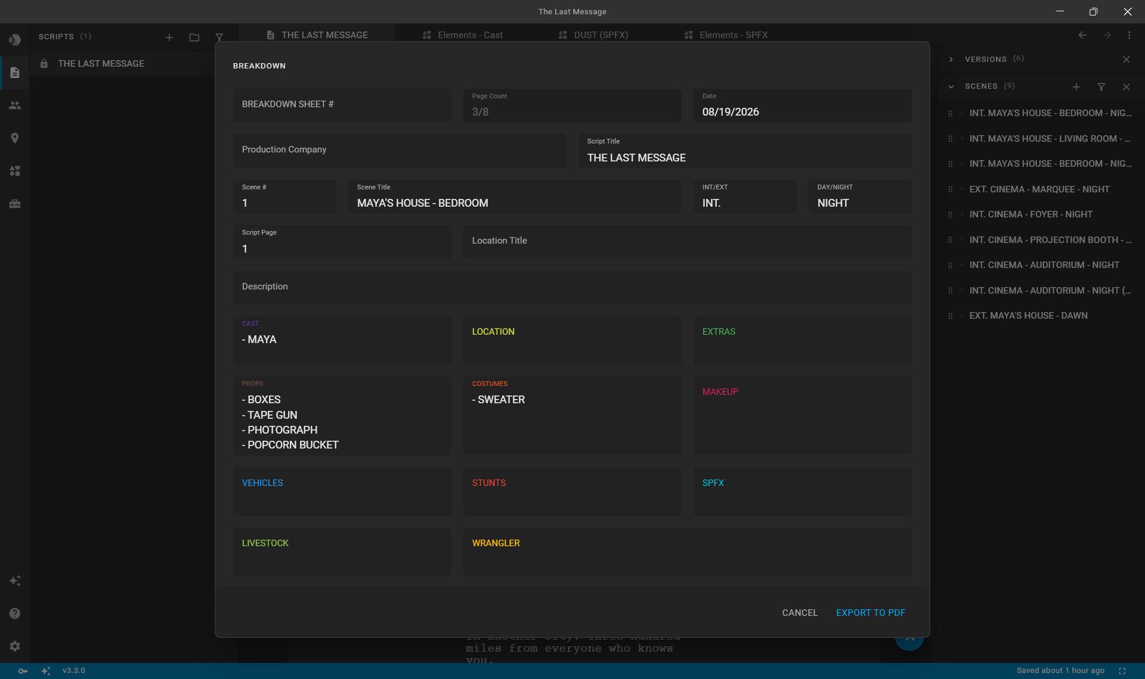The height and width of the screenshot is (679, 1145).
Task: Navigate back with the left arrow
Action: (x=1082, y=35)
